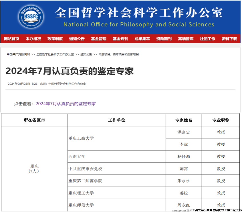Select the 重庆工商大学 table cell

(81, 138)
